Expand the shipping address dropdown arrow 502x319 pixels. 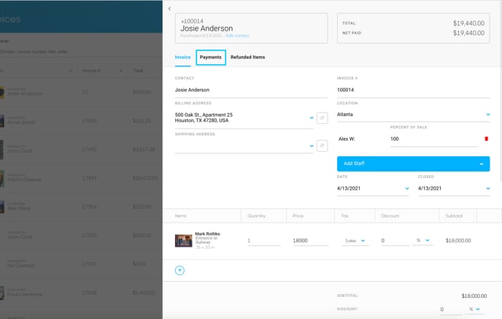point(312,146)
